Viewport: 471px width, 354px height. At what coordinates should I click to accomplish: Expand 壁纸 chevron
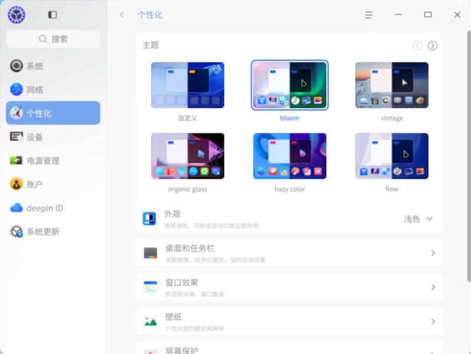click(433, 321)
